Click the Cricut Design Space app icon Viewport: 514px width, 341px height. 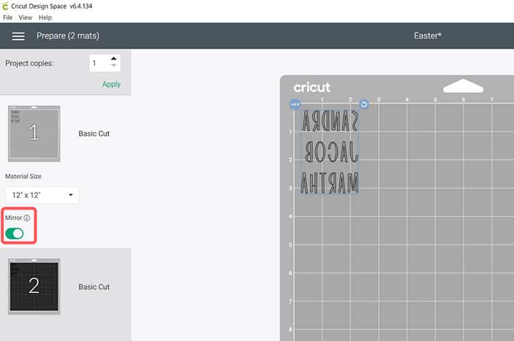click(5, 6)
